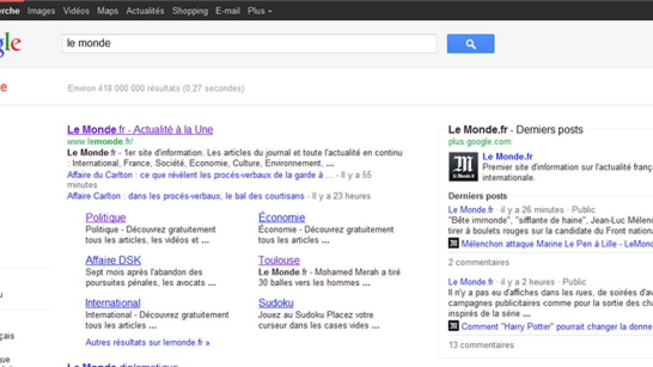Click the plus.google.com URL in side panel
This screenshot has height=367, width=653.
point(479,142)
